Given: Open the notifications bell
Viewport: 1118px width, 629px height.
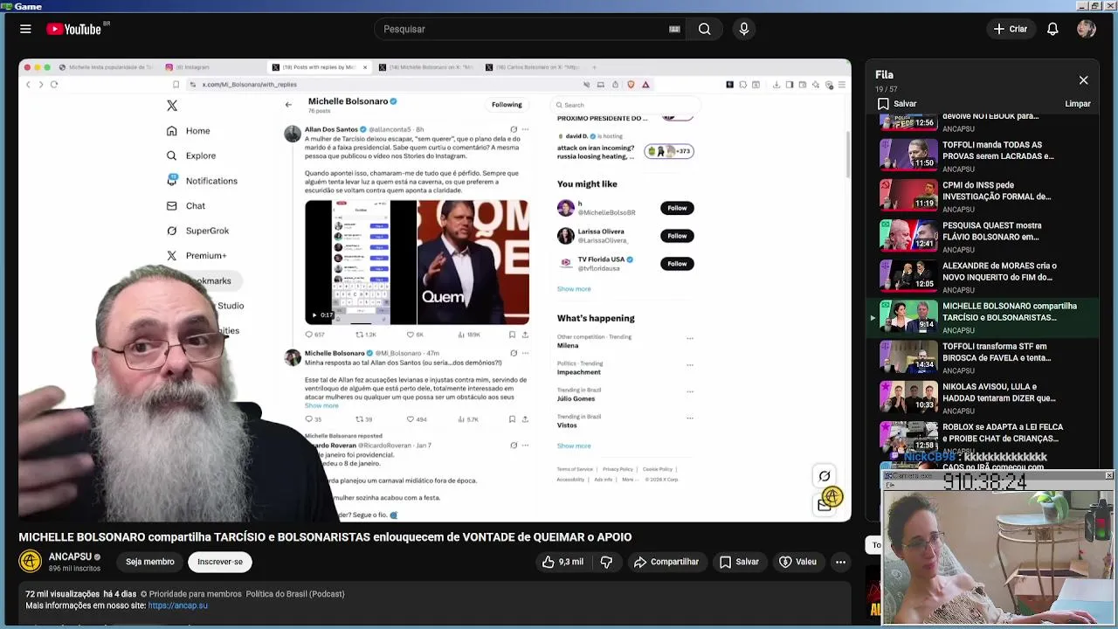Looking at the screenshot, I should click(x=1052, y=29).
